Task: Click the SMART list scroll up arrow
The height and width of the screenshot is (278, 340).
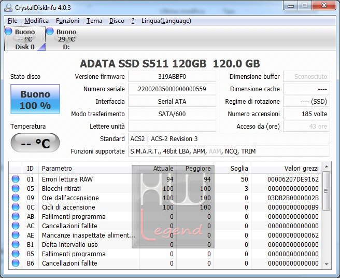Action: pyautogui.click(x=327, y=166)
